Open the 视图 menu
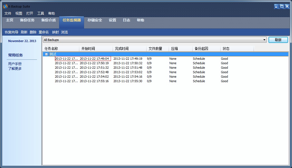 click(18, 13)
